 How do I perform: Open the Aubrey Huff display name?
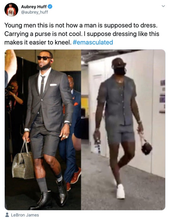[x=34, y=7]
